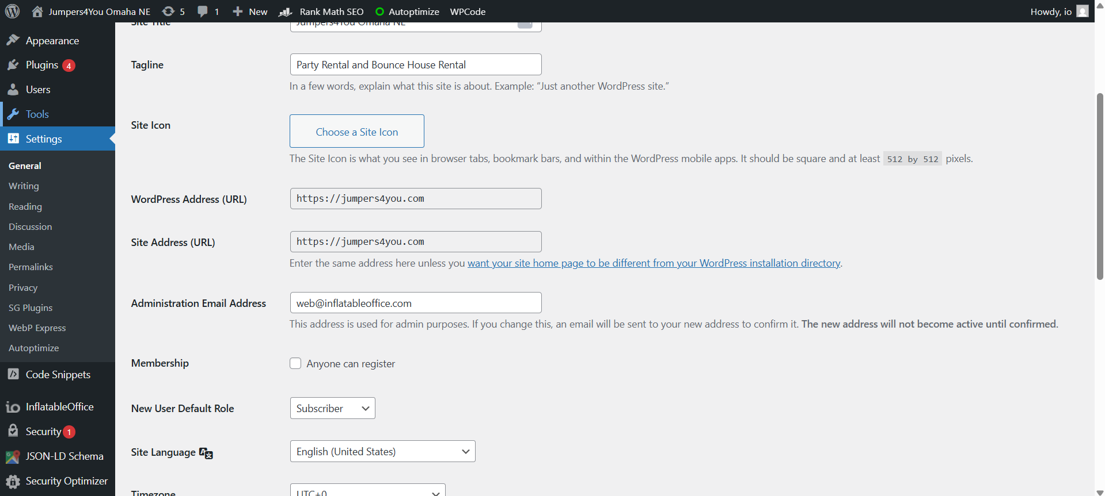Open the comments bubble icon
This screenshot has width=1105, height=496.
tap(203, 11)
